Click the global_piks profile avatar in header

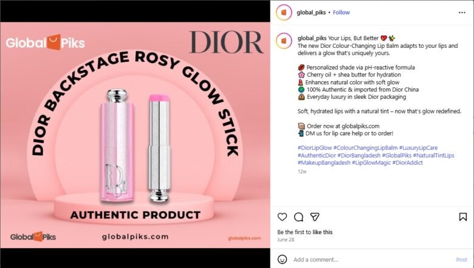click(x=284, y=12)
